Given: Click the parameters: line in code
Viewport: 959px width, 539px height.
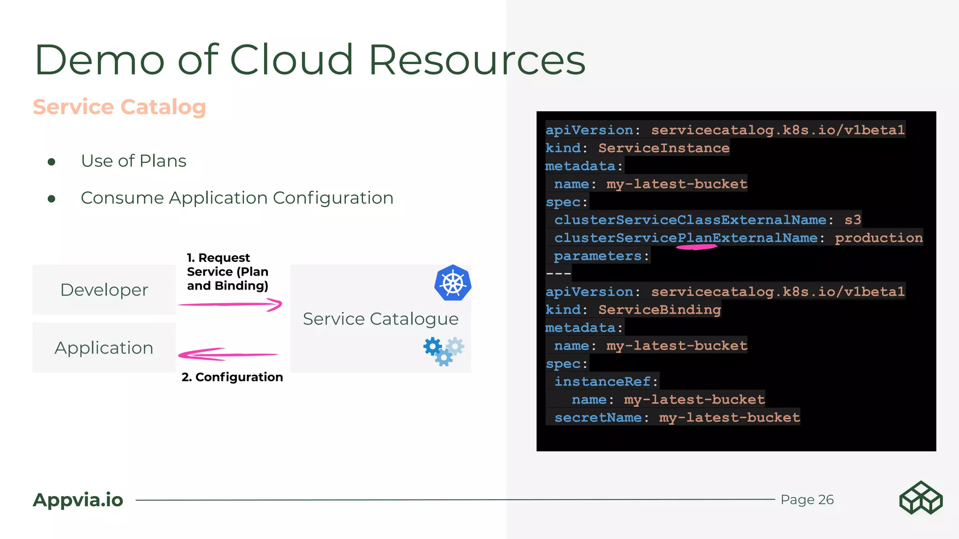Looking at the screenshot, I should coord(602,256).
